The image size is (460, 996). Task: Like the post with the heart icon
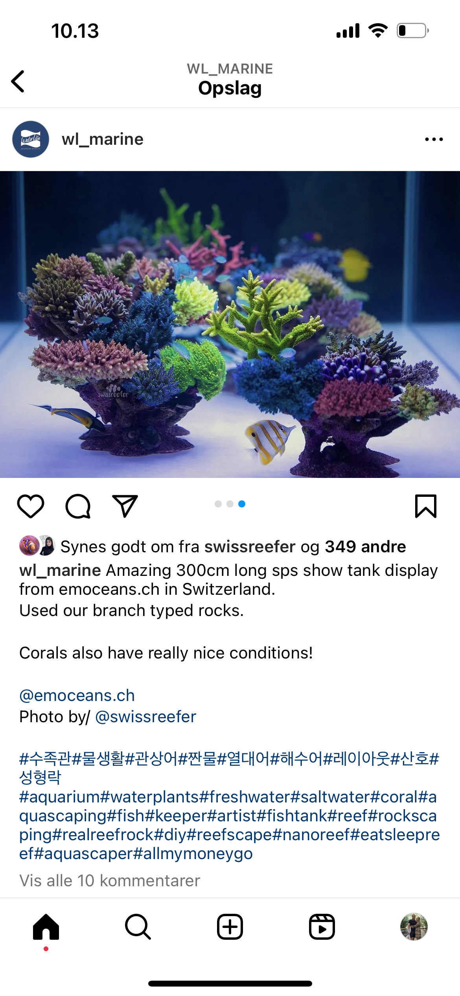[x=31, y=506]
